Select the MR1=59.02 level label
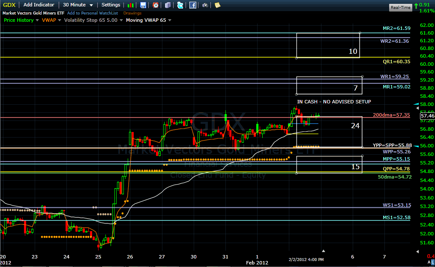This screenshot has height=267, width=435. pyautogui.click(x=396, y=87)
